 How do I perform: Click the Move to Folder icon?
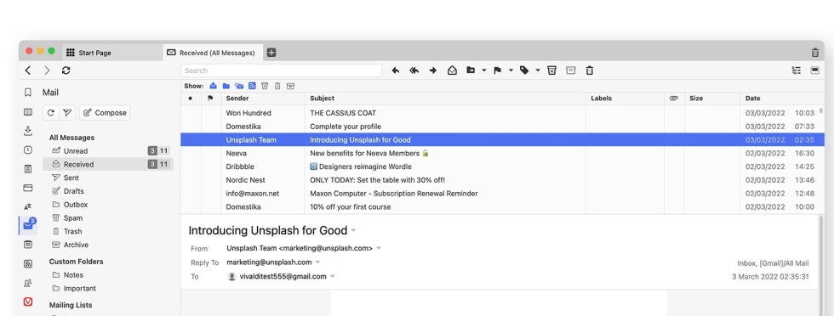tap(471, 71)
